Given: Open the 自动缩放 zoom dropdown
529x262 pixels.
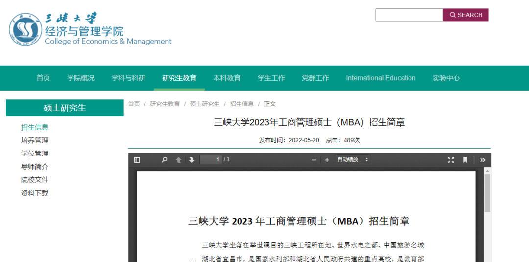Looking at the screenshot, I should click(352, 160).
